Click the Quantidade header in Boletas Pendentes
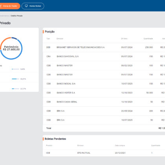This screenshot has width=165, height=165. coord(156,145)
